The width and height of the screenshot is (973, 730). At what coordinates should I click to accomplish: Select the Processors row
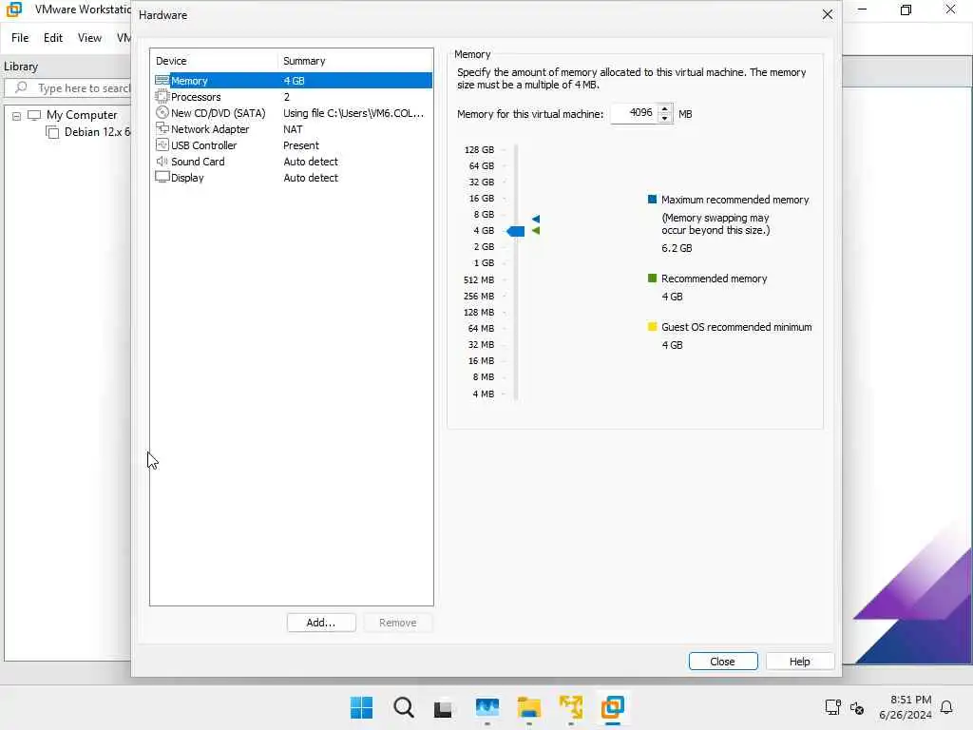(x=292, y=97)
